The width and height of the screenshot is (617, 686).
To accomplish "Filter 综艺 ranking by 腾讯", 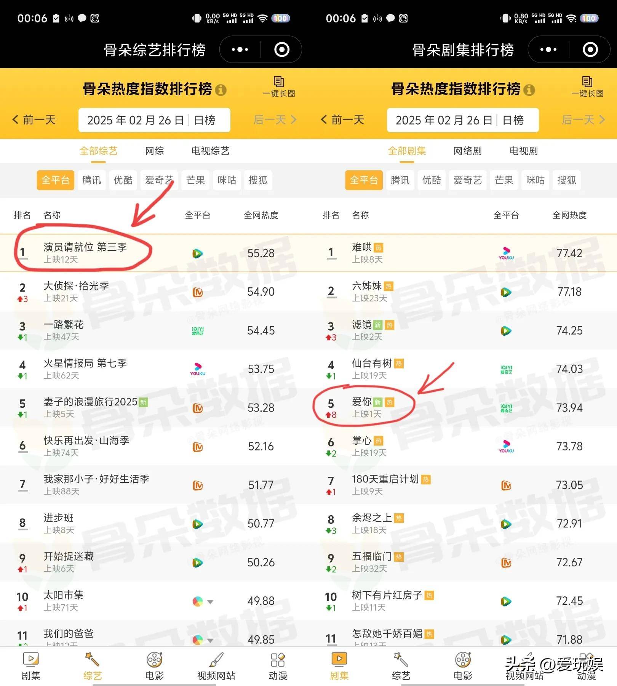I will pos(92,180).
